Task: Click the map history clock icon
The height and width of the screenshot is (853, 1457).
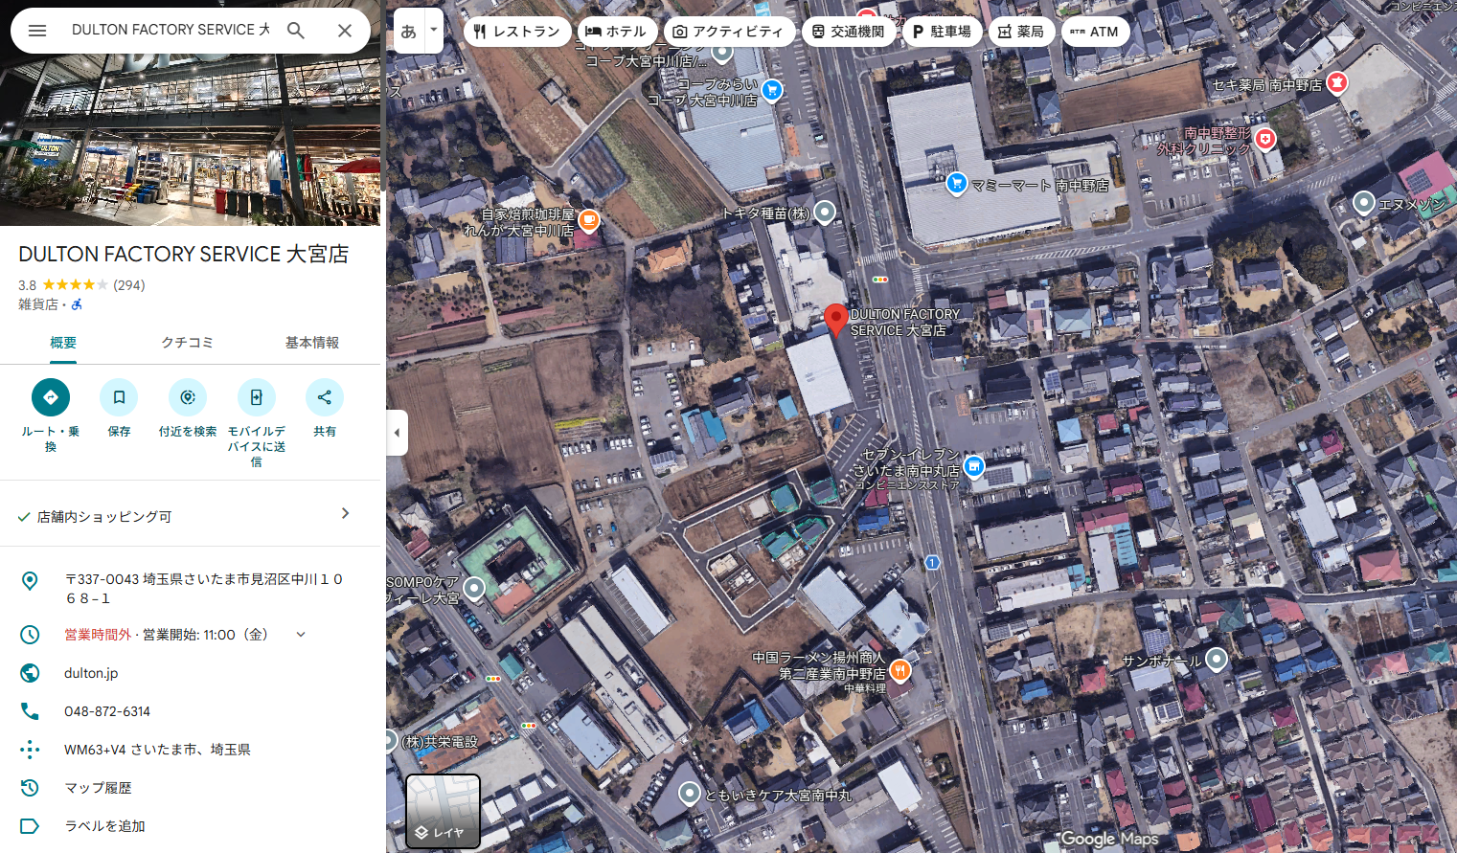Action: (x=30, y=788)
